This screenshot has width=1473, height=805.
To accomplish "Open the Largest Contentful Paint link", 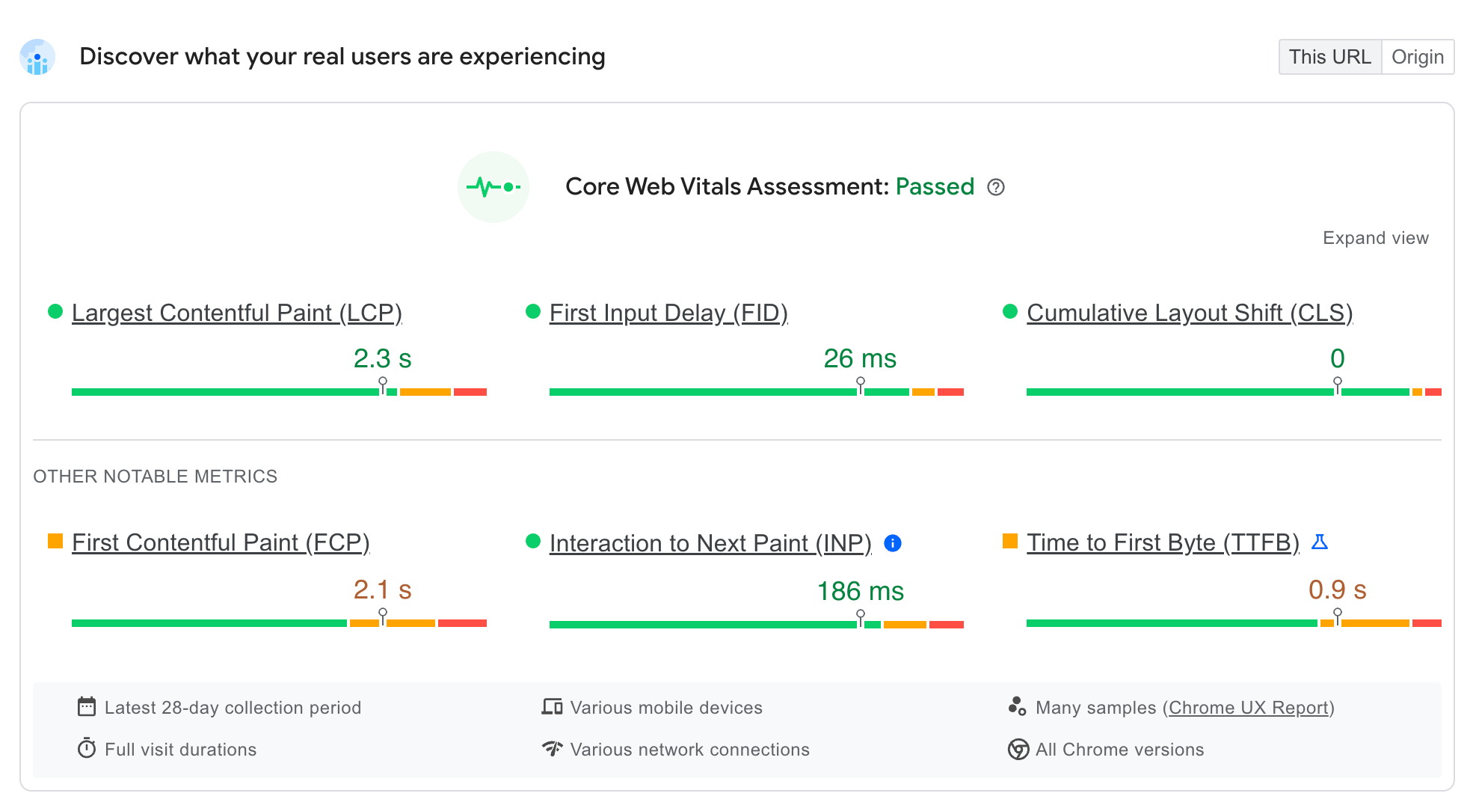I will click(x=236, y=313).
